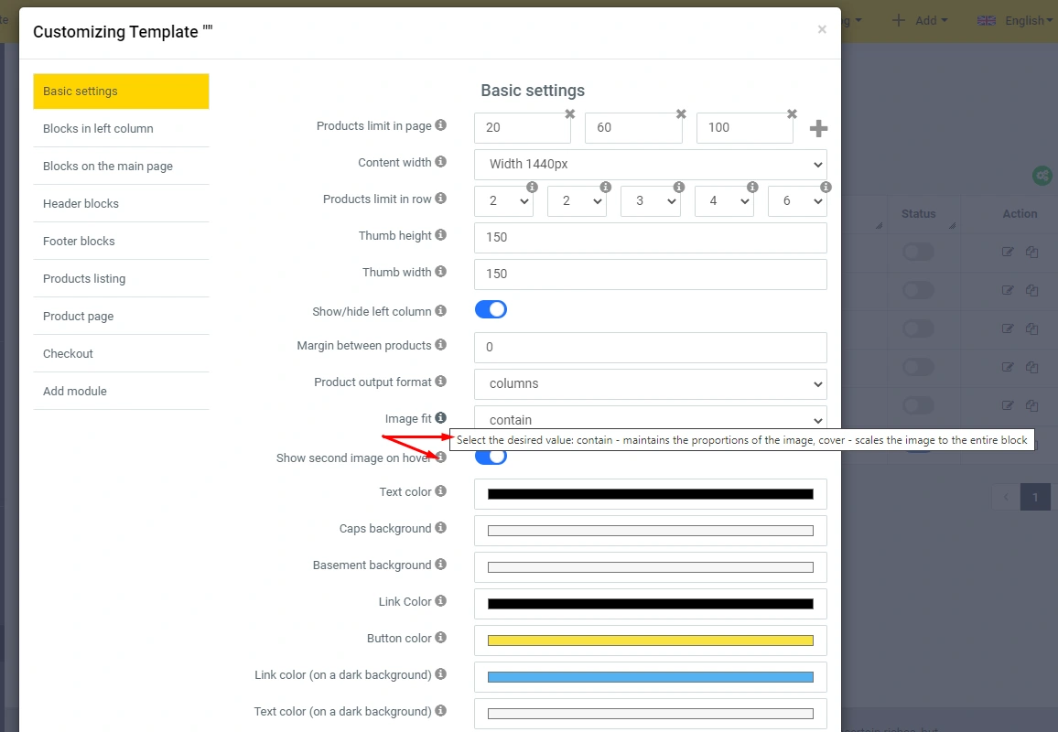This screenshot has height=732, width=1058.
Task: Click the green settings gear icon
Action: point(1042,176)
